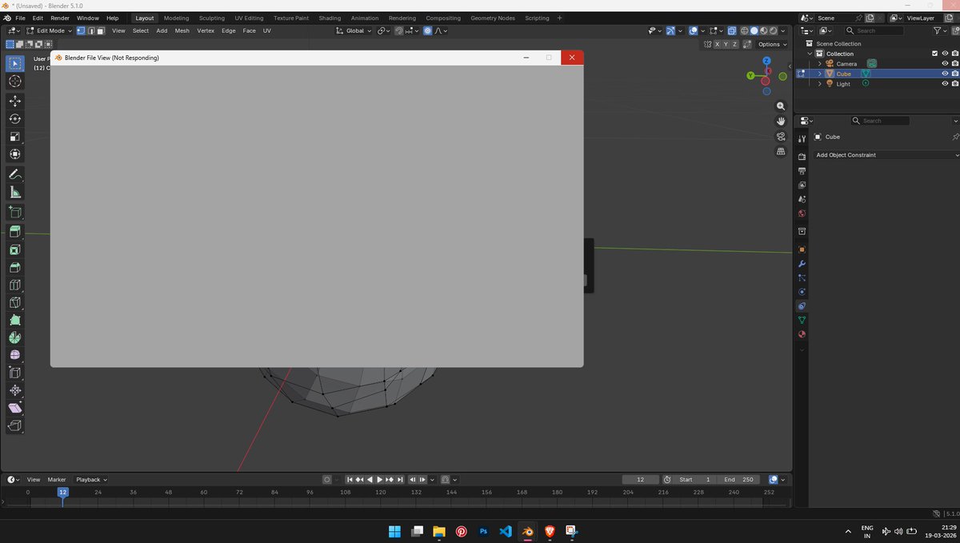960x543 pixels.
Task: Select the Knife tool
Action: [x=15, y=302]
